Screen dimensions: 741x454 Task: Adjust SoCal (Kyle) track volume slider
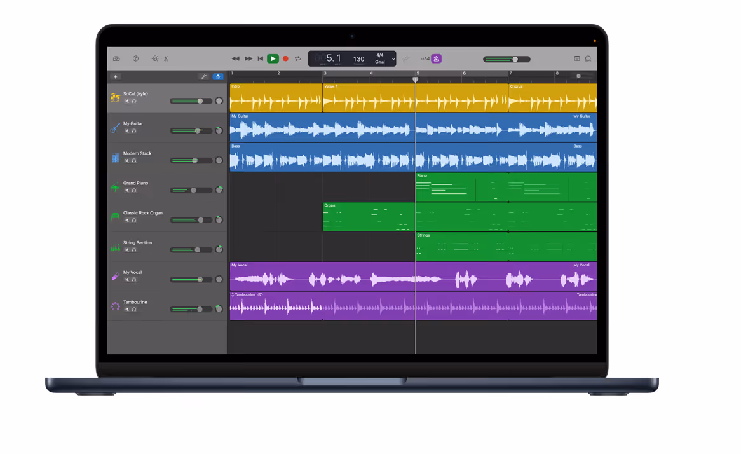click(x=191, y=101)
